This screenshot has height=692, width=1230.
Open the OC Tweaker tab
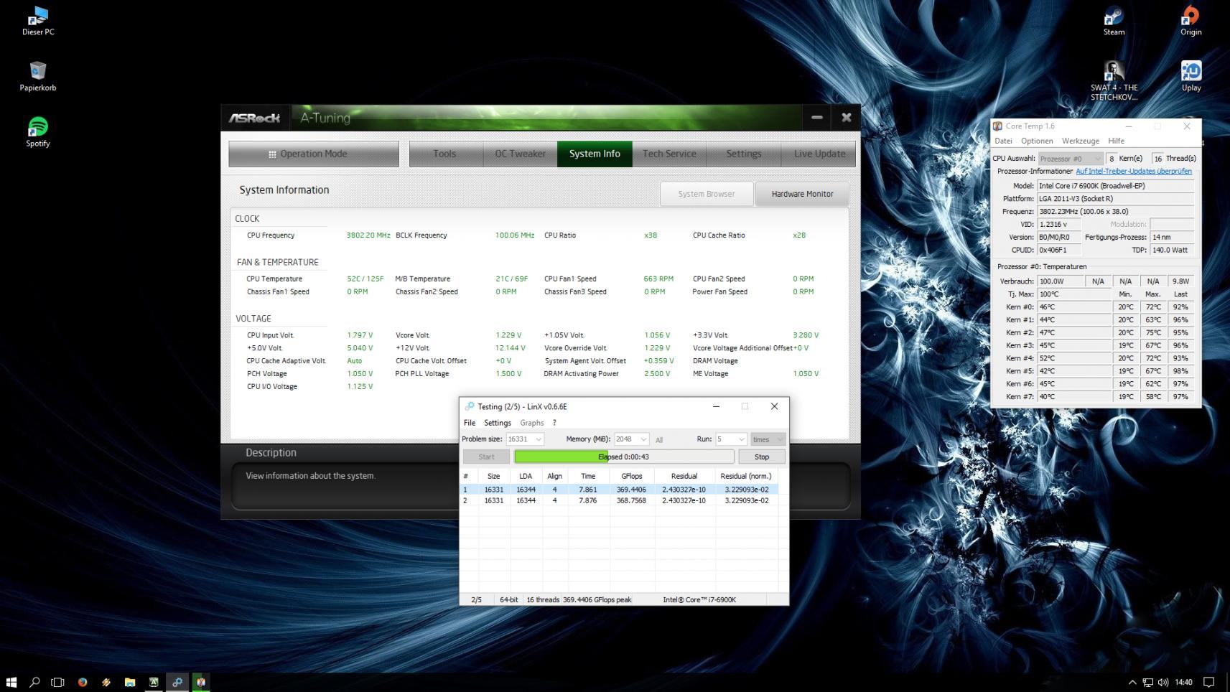point(520,154)
